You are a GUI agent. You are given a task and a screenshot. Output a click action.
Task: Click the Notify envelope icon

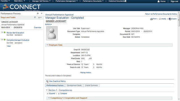coord(160,19)
